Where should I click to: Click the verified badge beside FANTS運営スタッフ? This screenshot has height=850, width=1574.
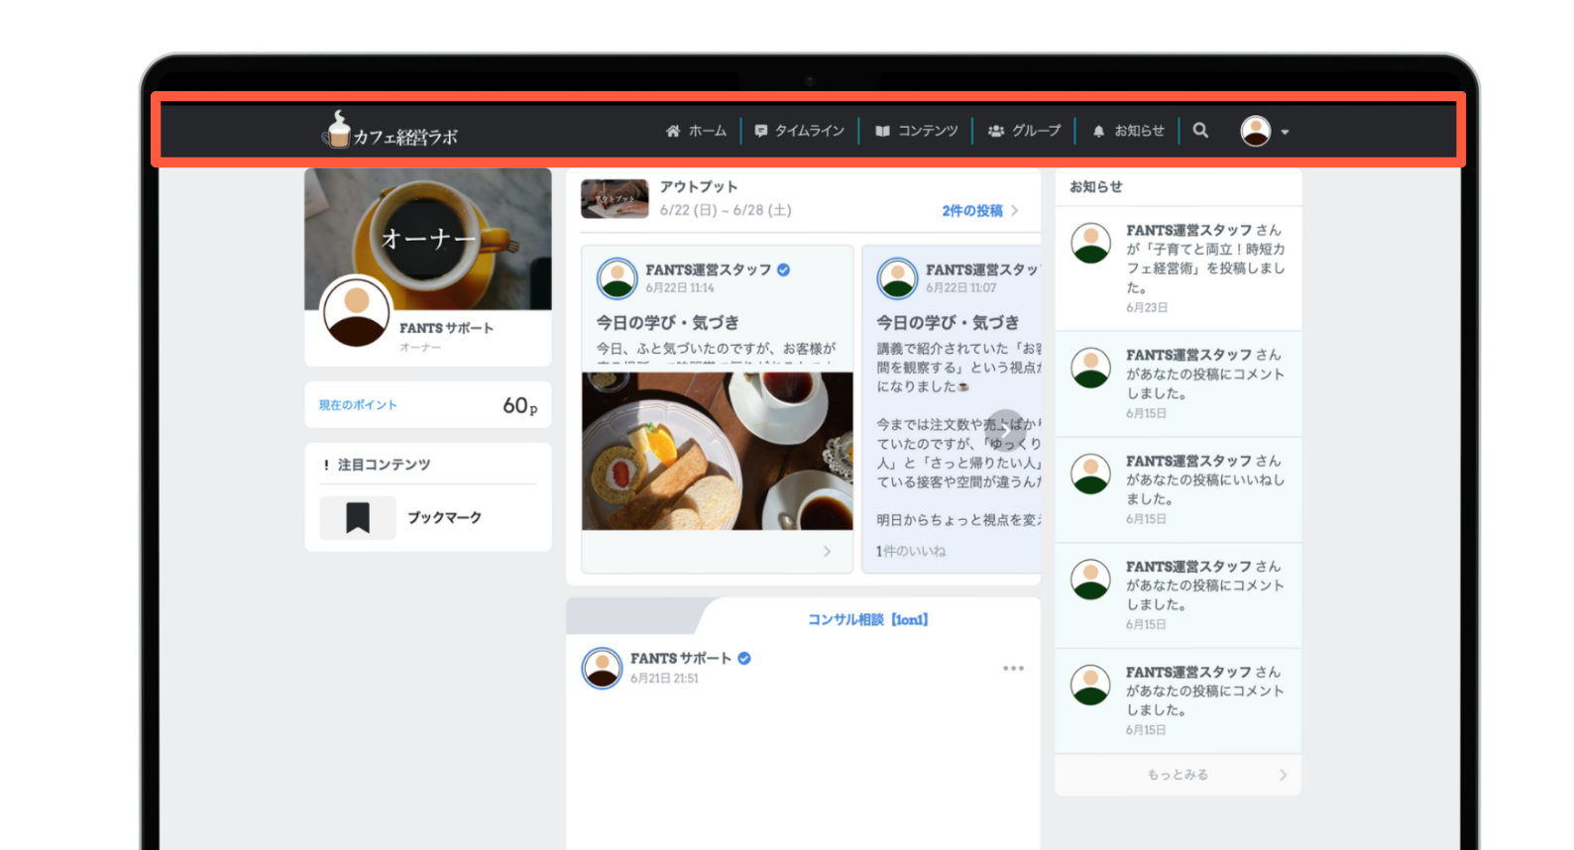click(x=784, y=269)
